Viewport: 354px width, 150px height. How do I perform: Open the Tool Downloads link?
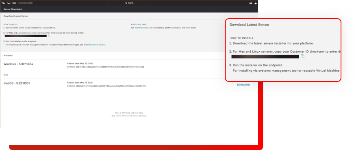pos(142,28)
